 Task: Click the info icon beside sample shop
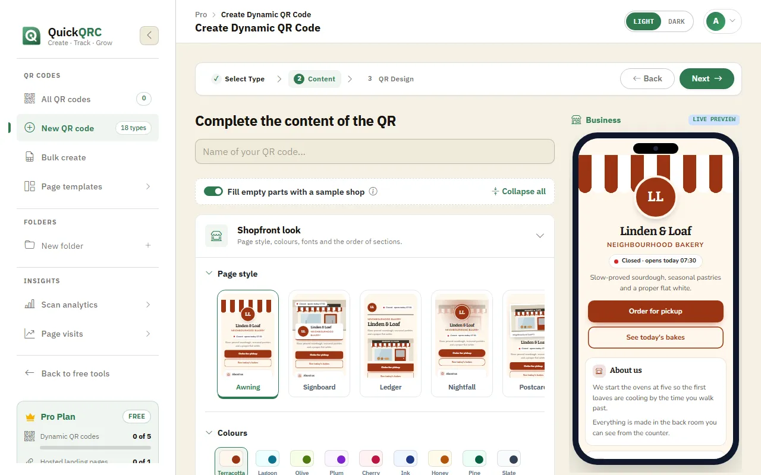pos(373,191)
